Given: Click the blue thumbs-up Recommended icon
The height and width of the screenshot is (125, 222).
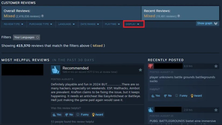Looking at the screenshot, I should (55, 70).
